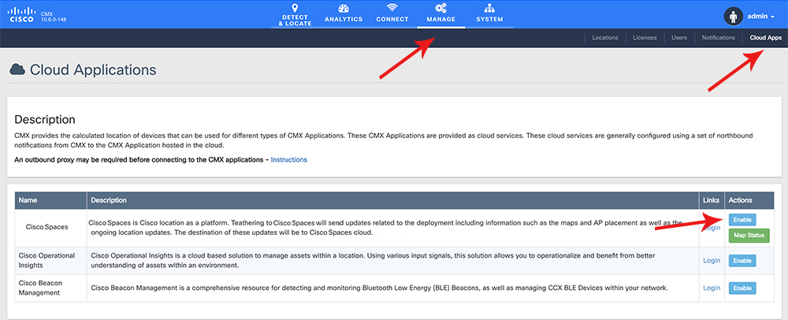Image resolution: width=788 pixels, height=320 pixels.
Task: Open the Users submenu
Action: (679, 38)
